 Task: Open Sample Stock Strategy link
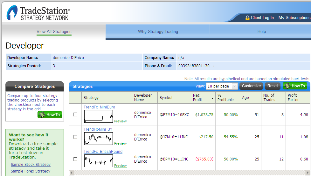pos(31,164)
